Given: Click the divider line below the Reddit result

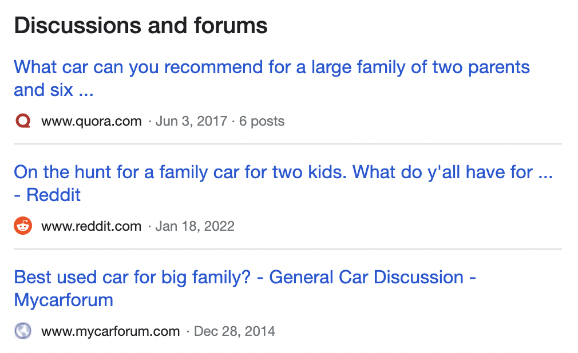Looking at the screenshot, I should (x=288, y=249).
